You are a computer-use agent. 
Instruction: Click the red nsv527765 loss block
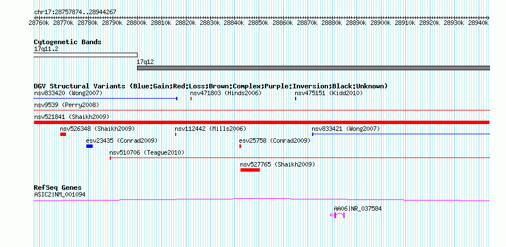(250, 170)
